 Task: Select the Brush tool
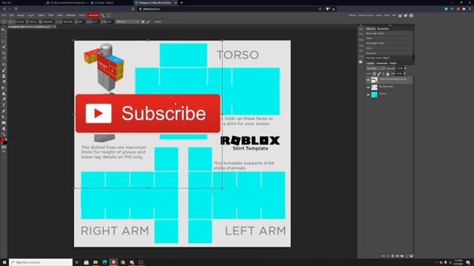(x=4, y=70)
